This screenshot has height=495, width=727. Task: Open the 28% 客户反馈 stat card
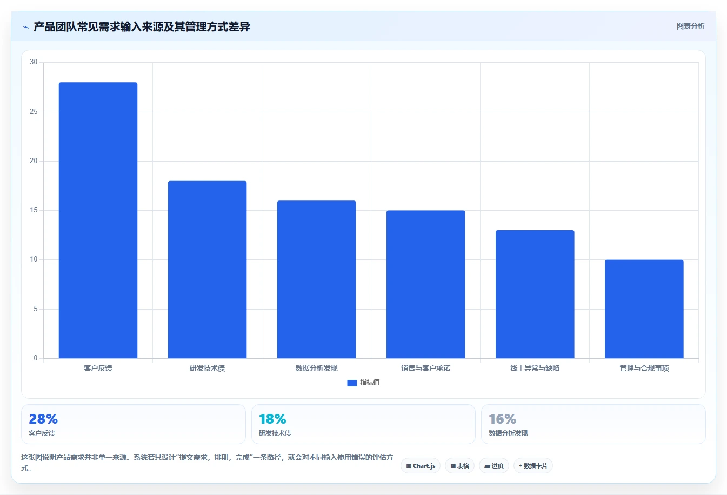(x=134, y=424)
